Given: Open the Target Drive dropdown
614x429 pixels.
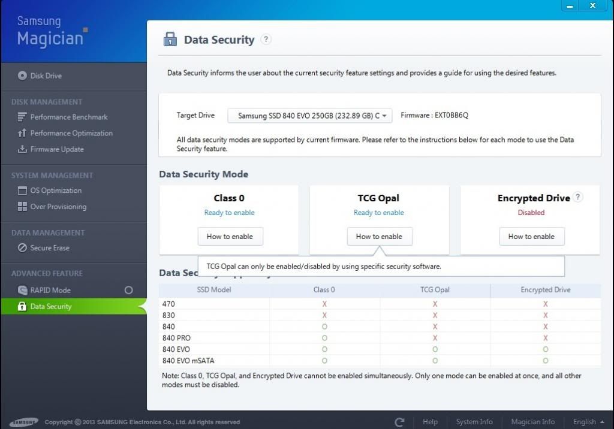Looking at the screenshot, I should tap(310, 116).
